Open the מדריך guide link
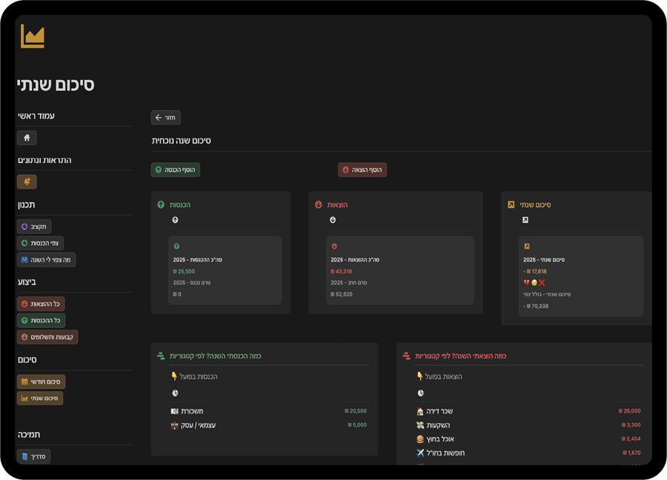 [x=33, y=456]
